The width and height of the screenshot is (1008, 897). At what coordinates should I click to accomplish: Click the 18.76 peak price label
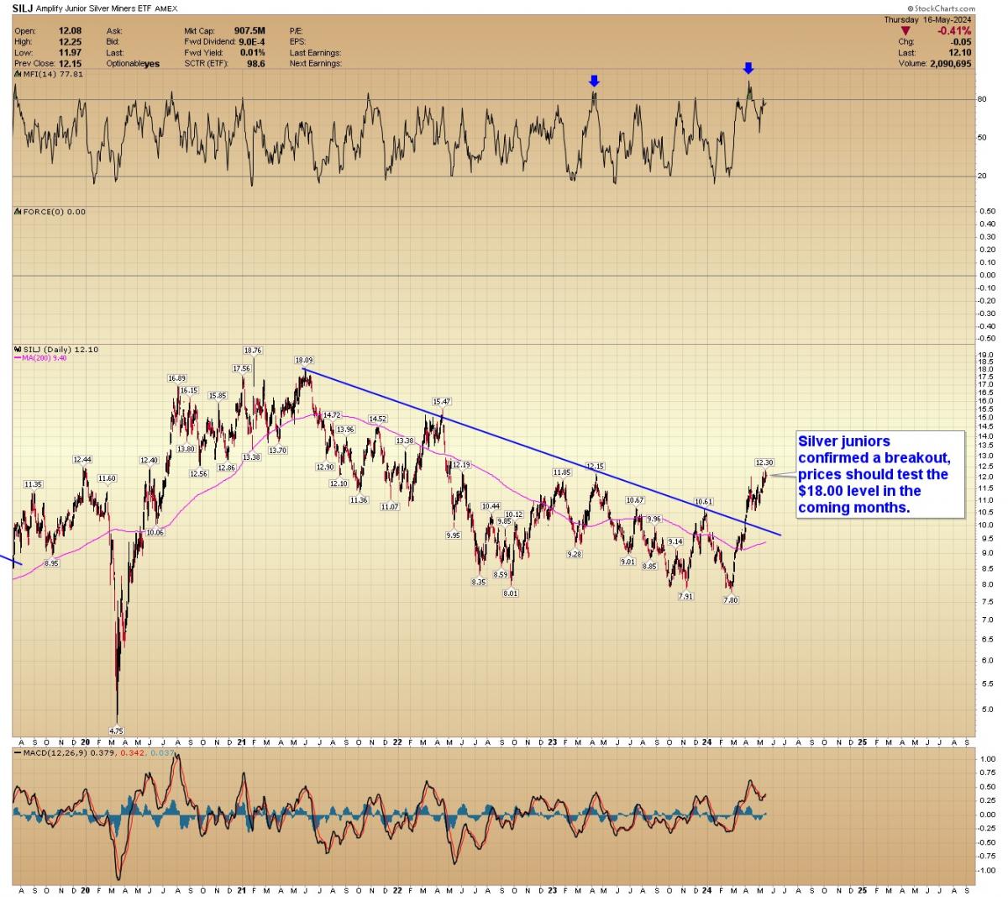(253, 351)
